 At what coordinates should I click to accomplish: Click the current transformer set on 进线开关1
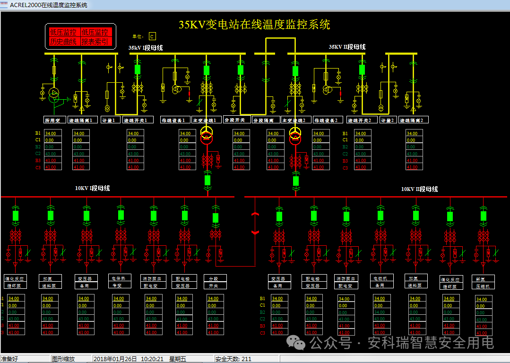coord(137,88)
